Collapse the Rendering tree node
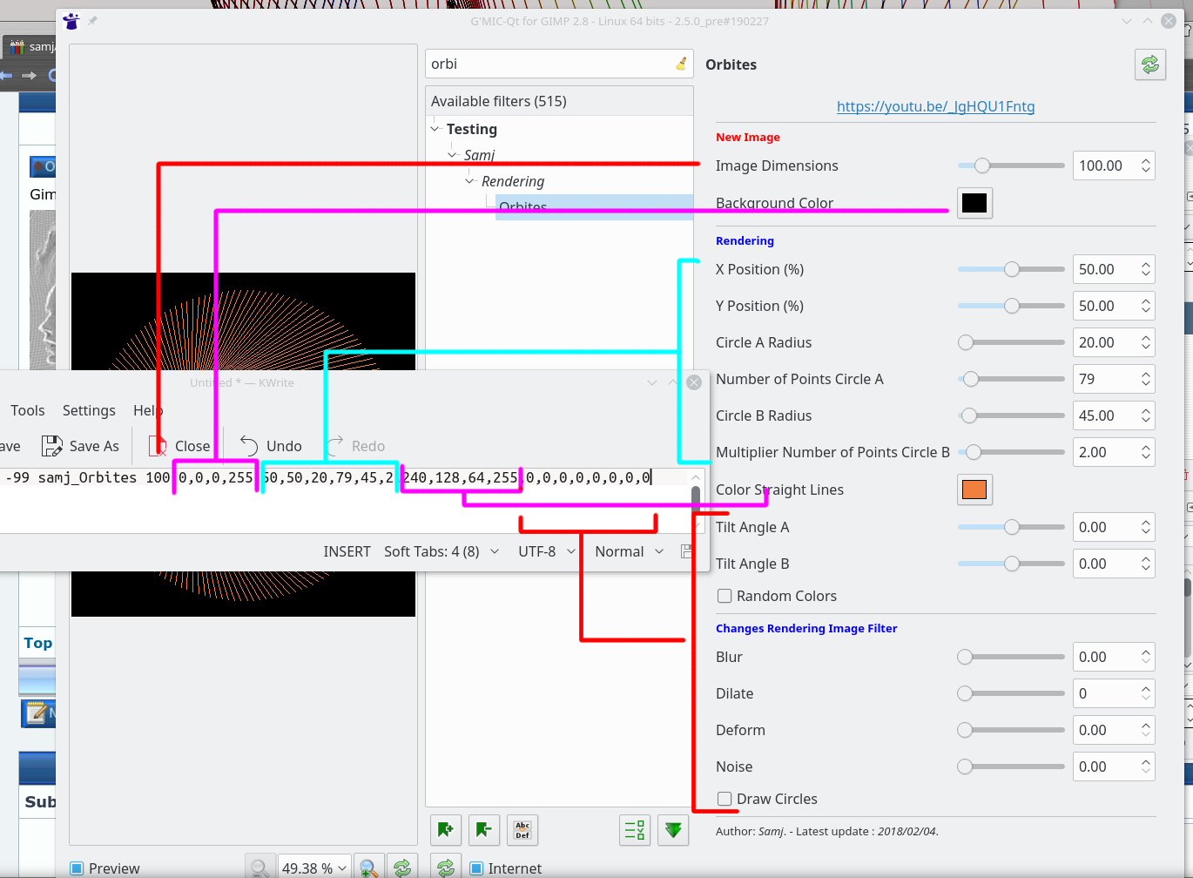 pyautogui.click(x=470, y=181)
